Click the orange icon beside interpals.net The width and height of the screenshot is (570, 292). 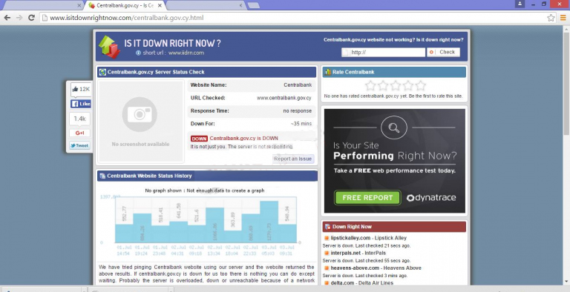[327, 253]
